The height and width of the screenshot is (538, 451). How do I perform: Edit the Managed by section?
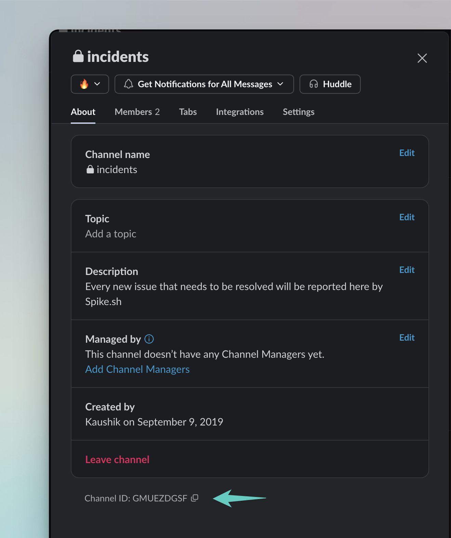(x=407, y=338)
